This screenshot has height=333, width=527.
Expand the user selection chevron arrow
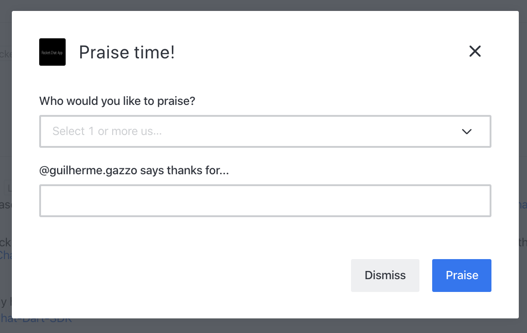coord(466,131)
